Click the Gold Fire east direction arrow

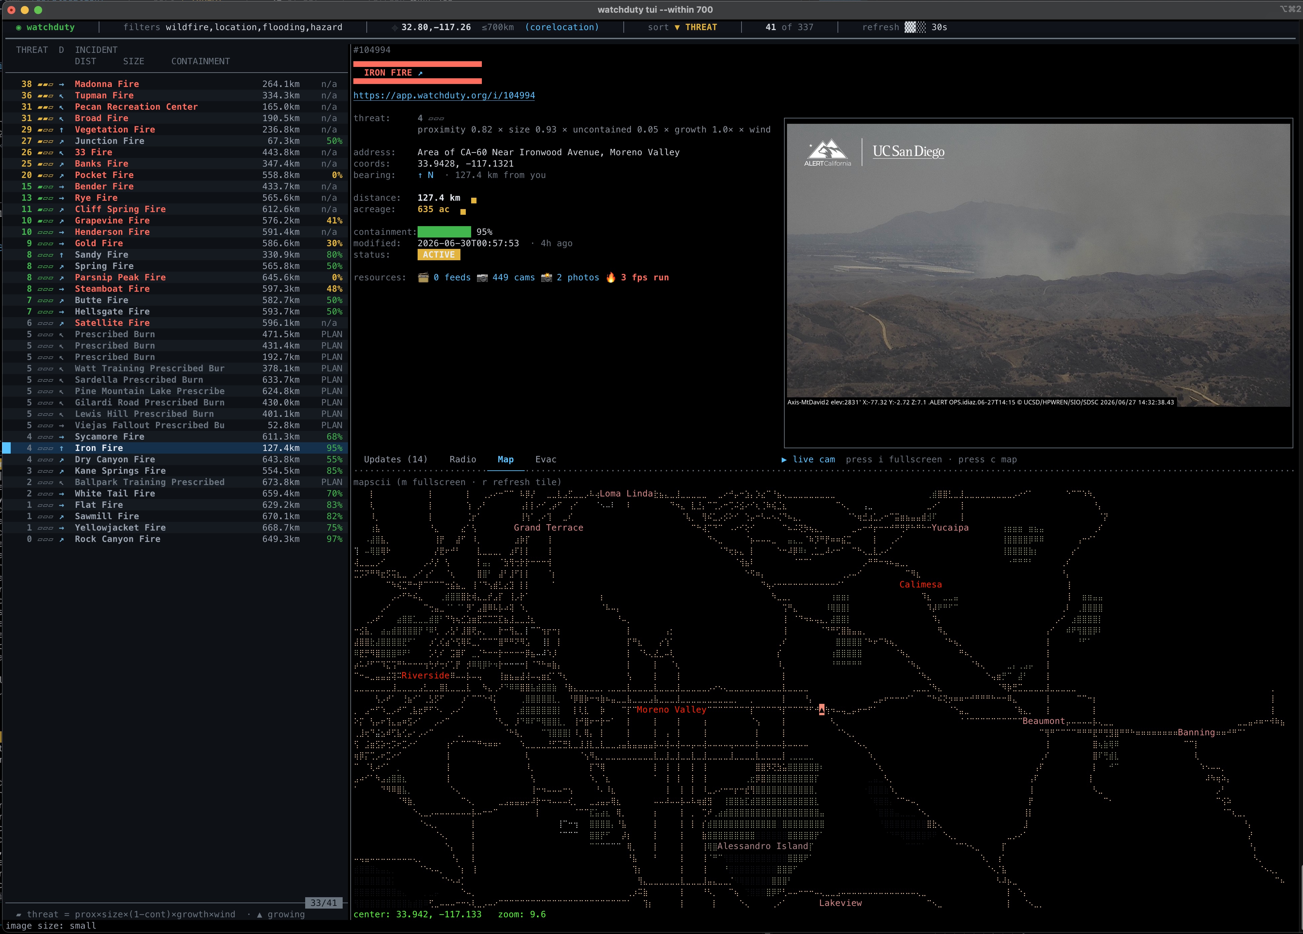click(x=62, y=244)
